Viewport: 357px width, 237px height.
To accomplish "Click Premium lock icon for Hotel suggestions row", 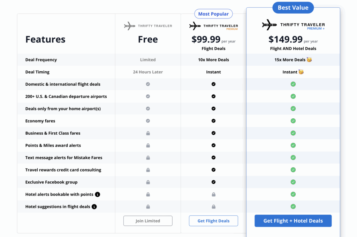I will coord(213,207).
